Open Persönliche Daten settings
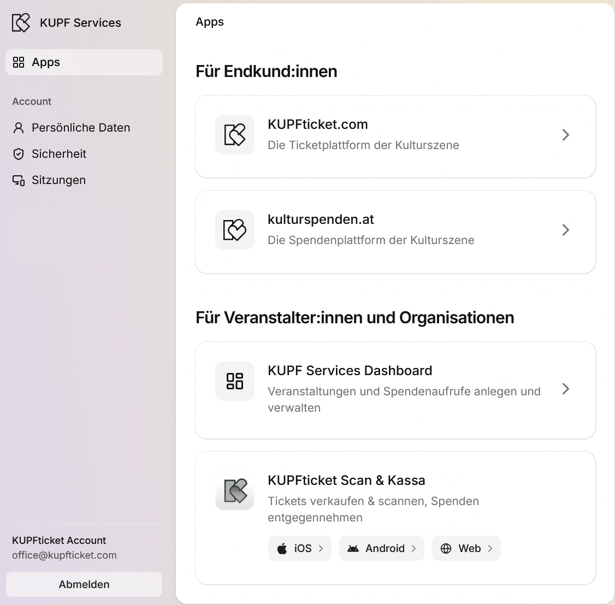The width and height of the screenshot is (615, 605). pyautogui.click(x=84, y=128)
